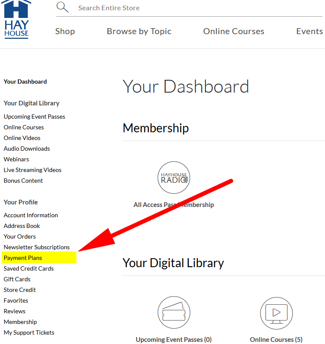Click the Online Courses monitor icon
This screenshot has width=325, height=344.
tap(276, 313)
